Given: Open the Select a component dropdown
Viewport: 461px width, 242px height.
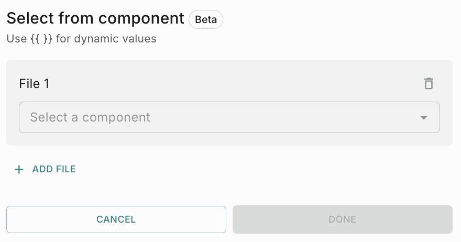Looking at the screenshot, I should coord(229,117).
